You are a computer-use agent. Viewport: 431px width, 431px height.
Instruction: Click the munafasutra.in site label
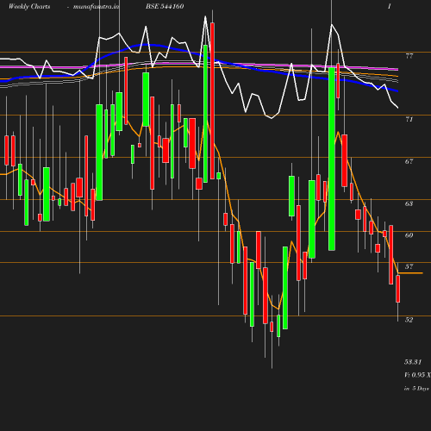click(96, 6)
